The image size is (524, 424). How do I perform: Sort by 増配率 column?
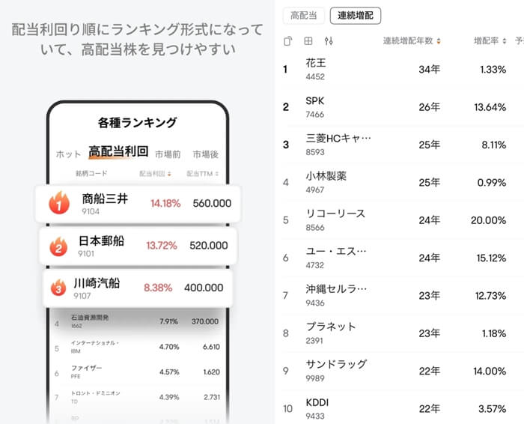(x=490, y=40)
